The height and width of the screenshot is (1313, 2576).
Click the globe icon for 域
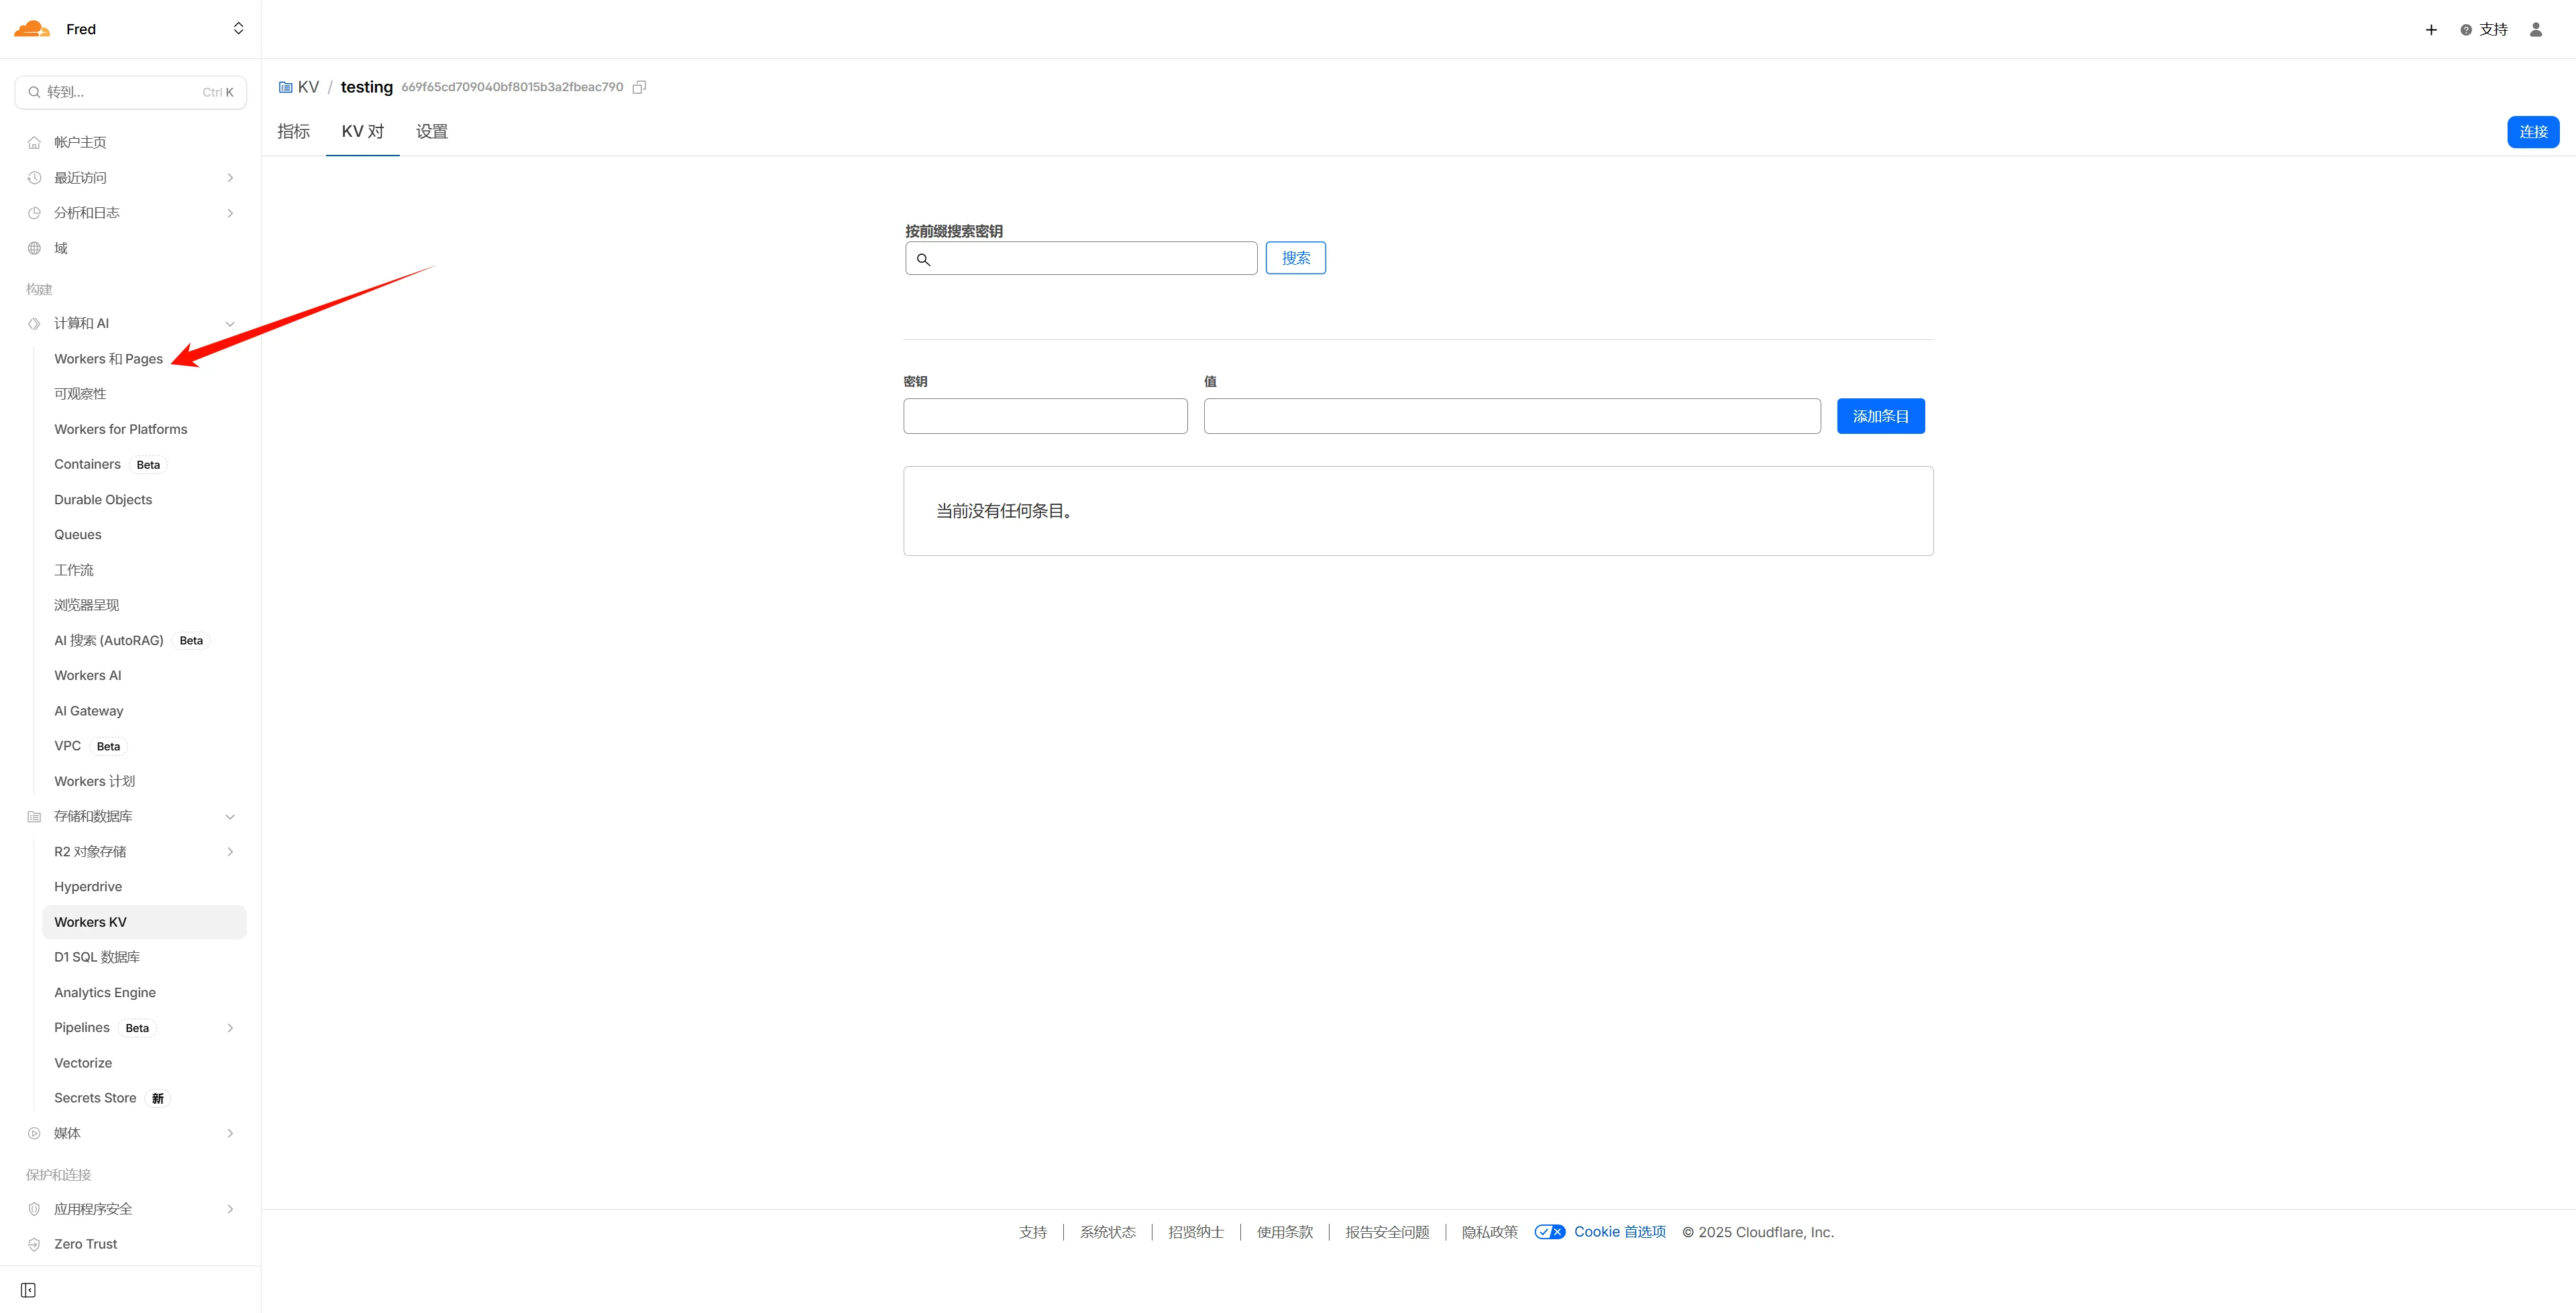point(34,248)
